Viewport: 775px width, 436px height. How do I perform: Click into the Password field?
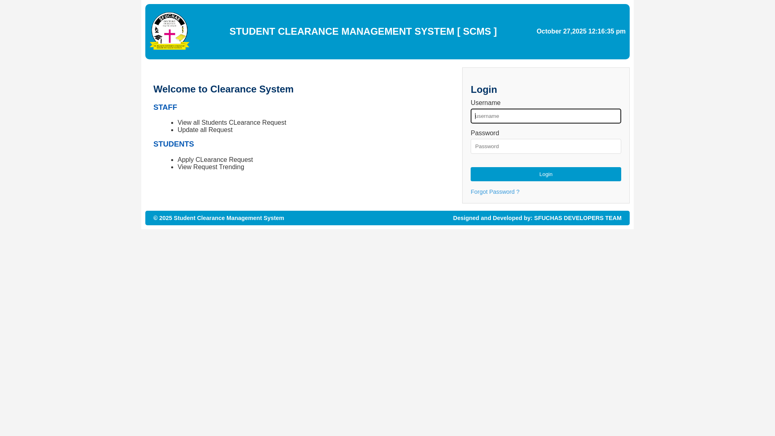pyautogui.click(x=545, y=147)
